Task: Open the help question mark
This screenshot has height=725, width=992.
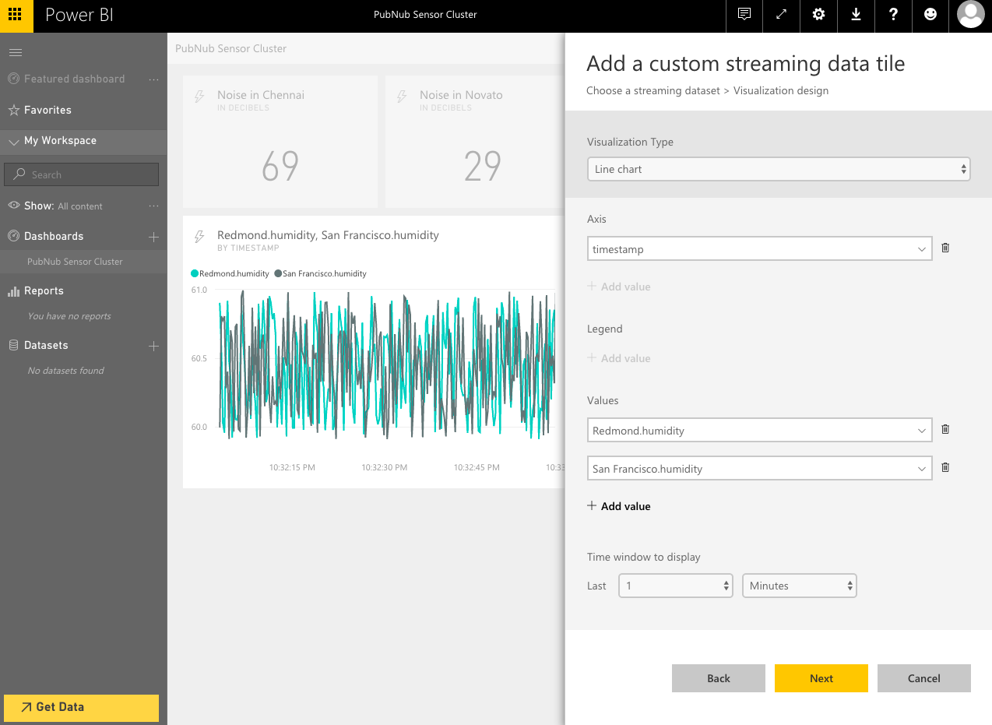Action: click(893, 15)
